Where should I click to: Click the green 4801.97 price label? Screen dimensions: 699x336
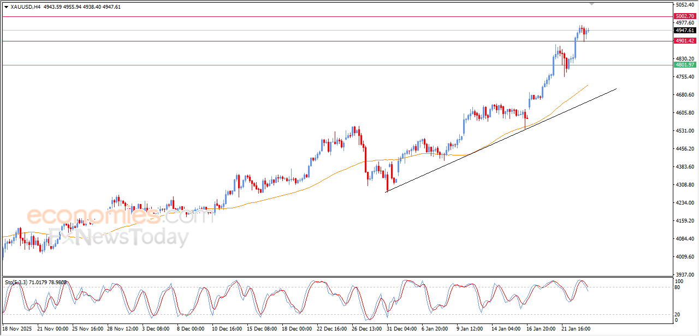tap(685, 65)
